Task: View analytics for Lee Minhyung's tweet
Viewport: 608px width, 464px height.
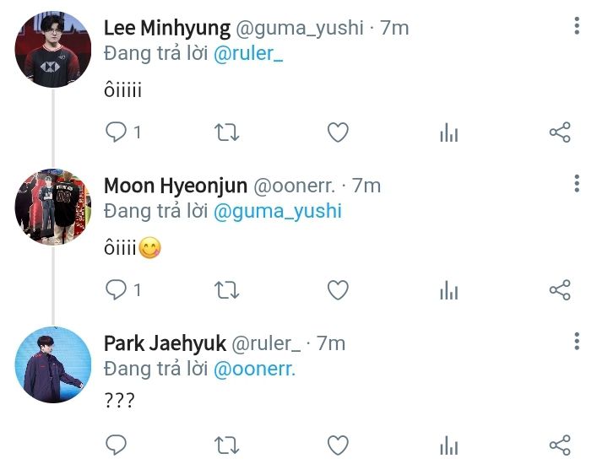Action: pyautogui.click(x=449, y=132)
